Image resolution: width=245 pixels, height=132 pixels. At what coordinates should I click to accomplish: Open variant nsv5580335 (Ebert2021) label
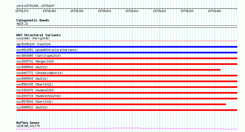(x=35, y=84)
